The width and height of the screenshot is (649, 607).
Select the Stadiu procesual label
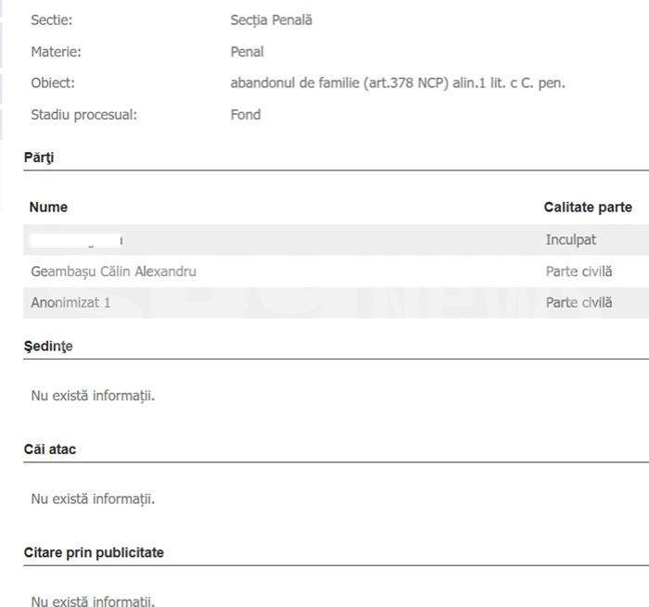coord(83,115)
